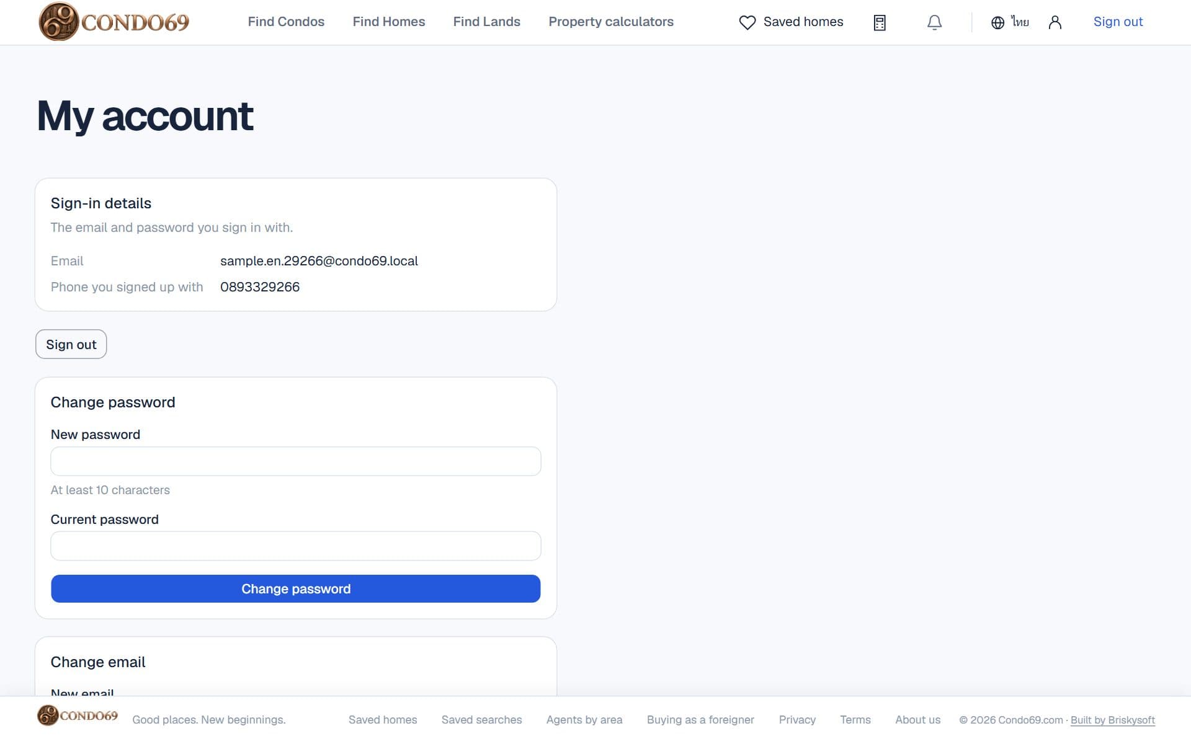Open notifications bell icon

tap(934, 22)
